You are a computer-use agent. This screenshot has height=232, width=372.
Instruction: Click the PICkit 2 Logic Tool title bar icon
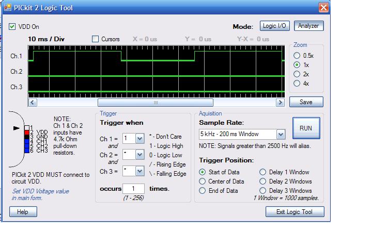click(x=8, y=8)
